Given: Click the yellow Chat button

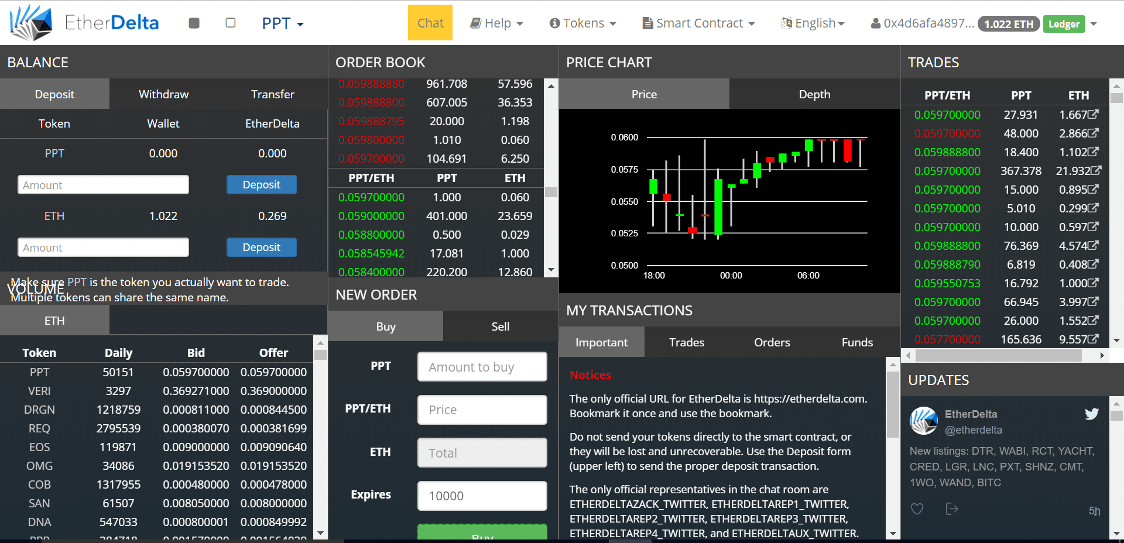Looking at the screenshot, I should pyautogui.click(x=430, y=23).
